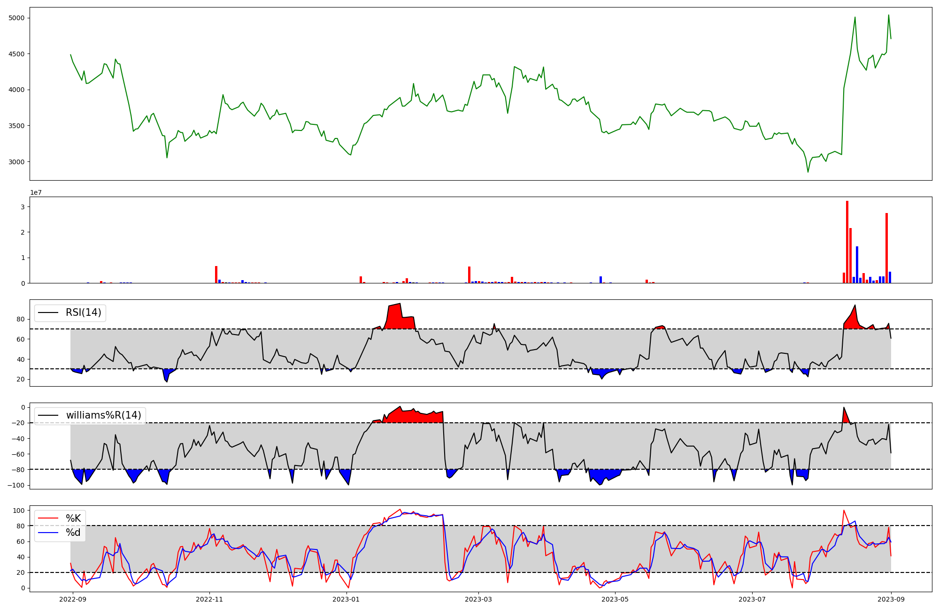Click the 2022-09 x-axis date label
Viewport: 939px width, 610px height.
click(73, 599)
